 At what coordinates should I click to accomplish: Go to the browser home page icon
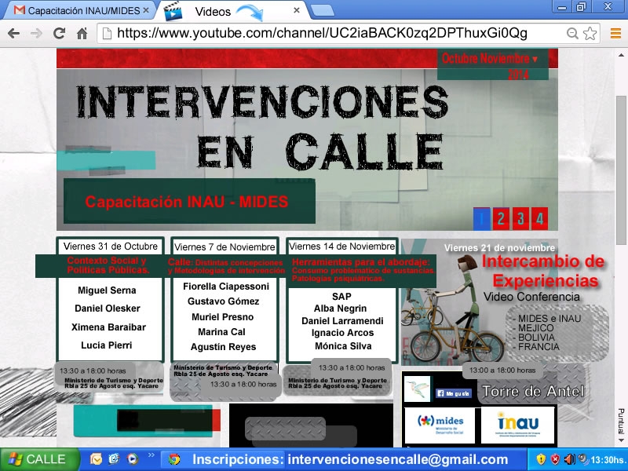(82, 33)
